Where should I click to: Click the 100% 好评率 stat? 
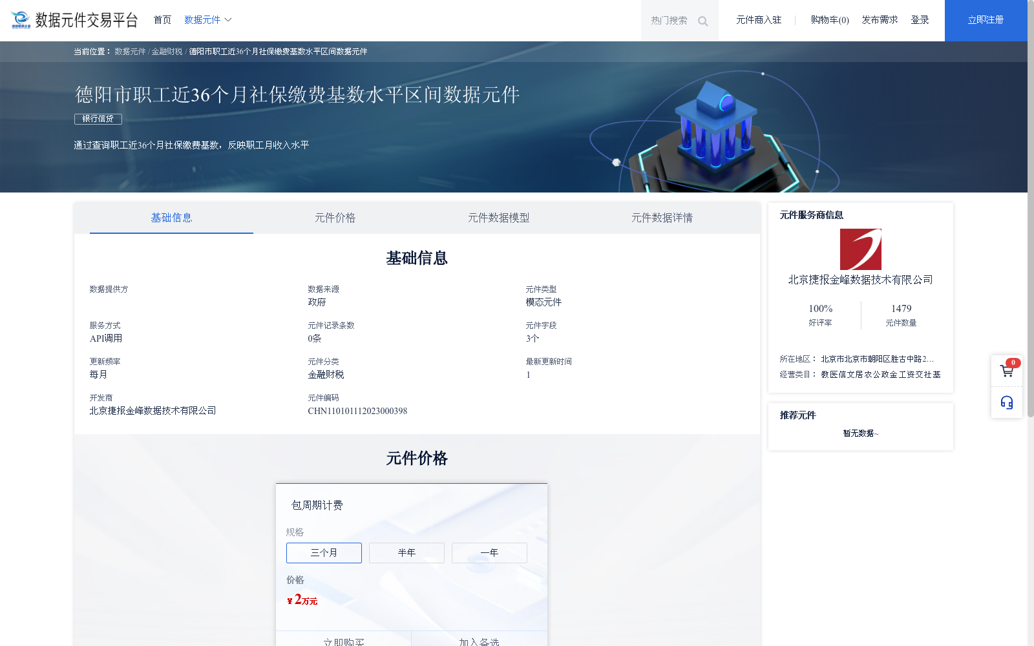coord(820,315)
